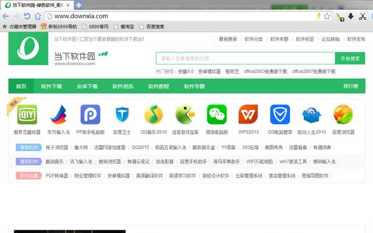Open the WiFi万能钥匙 software link
Viewport: 373px width, 233px height.
[259, 161]
